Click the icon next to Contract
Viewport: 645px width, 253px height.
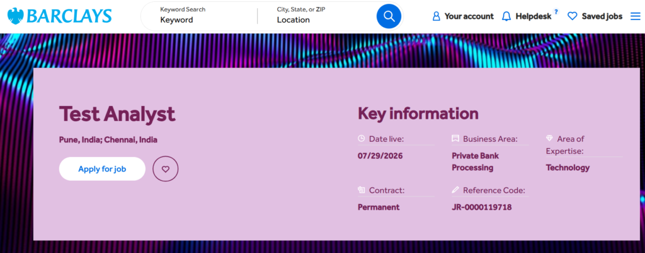(x=361, y=190)
